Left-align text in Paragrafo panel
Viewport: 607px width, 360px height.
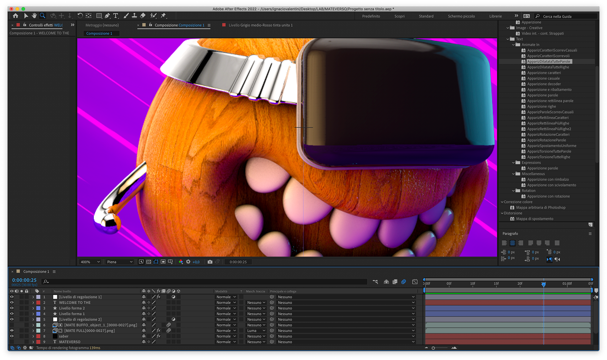click(x=504, y=243)
